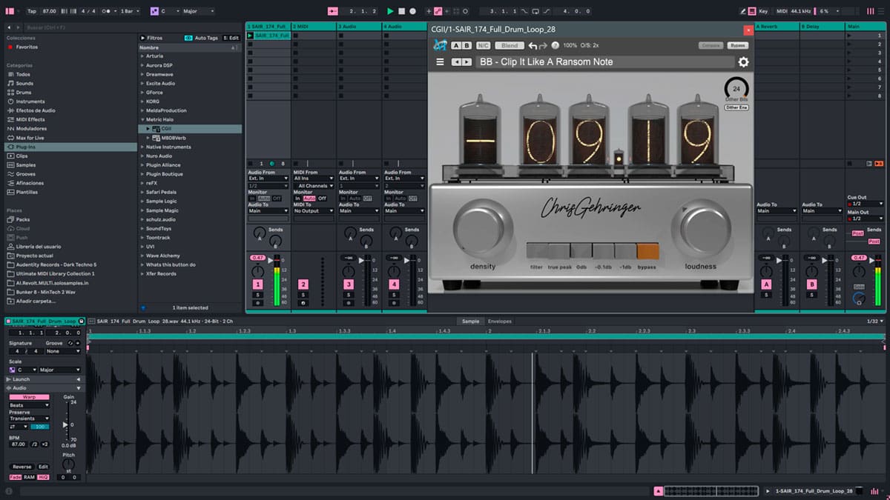Click the Dither Bits 24 knob
The image size is (890, 500).
pyautogui.click(x=736, y=89)
